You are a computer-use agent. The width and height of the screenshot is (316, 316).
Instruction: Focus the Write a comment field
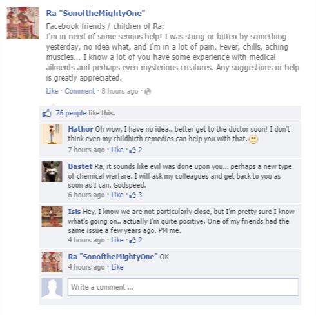[183, 287]
